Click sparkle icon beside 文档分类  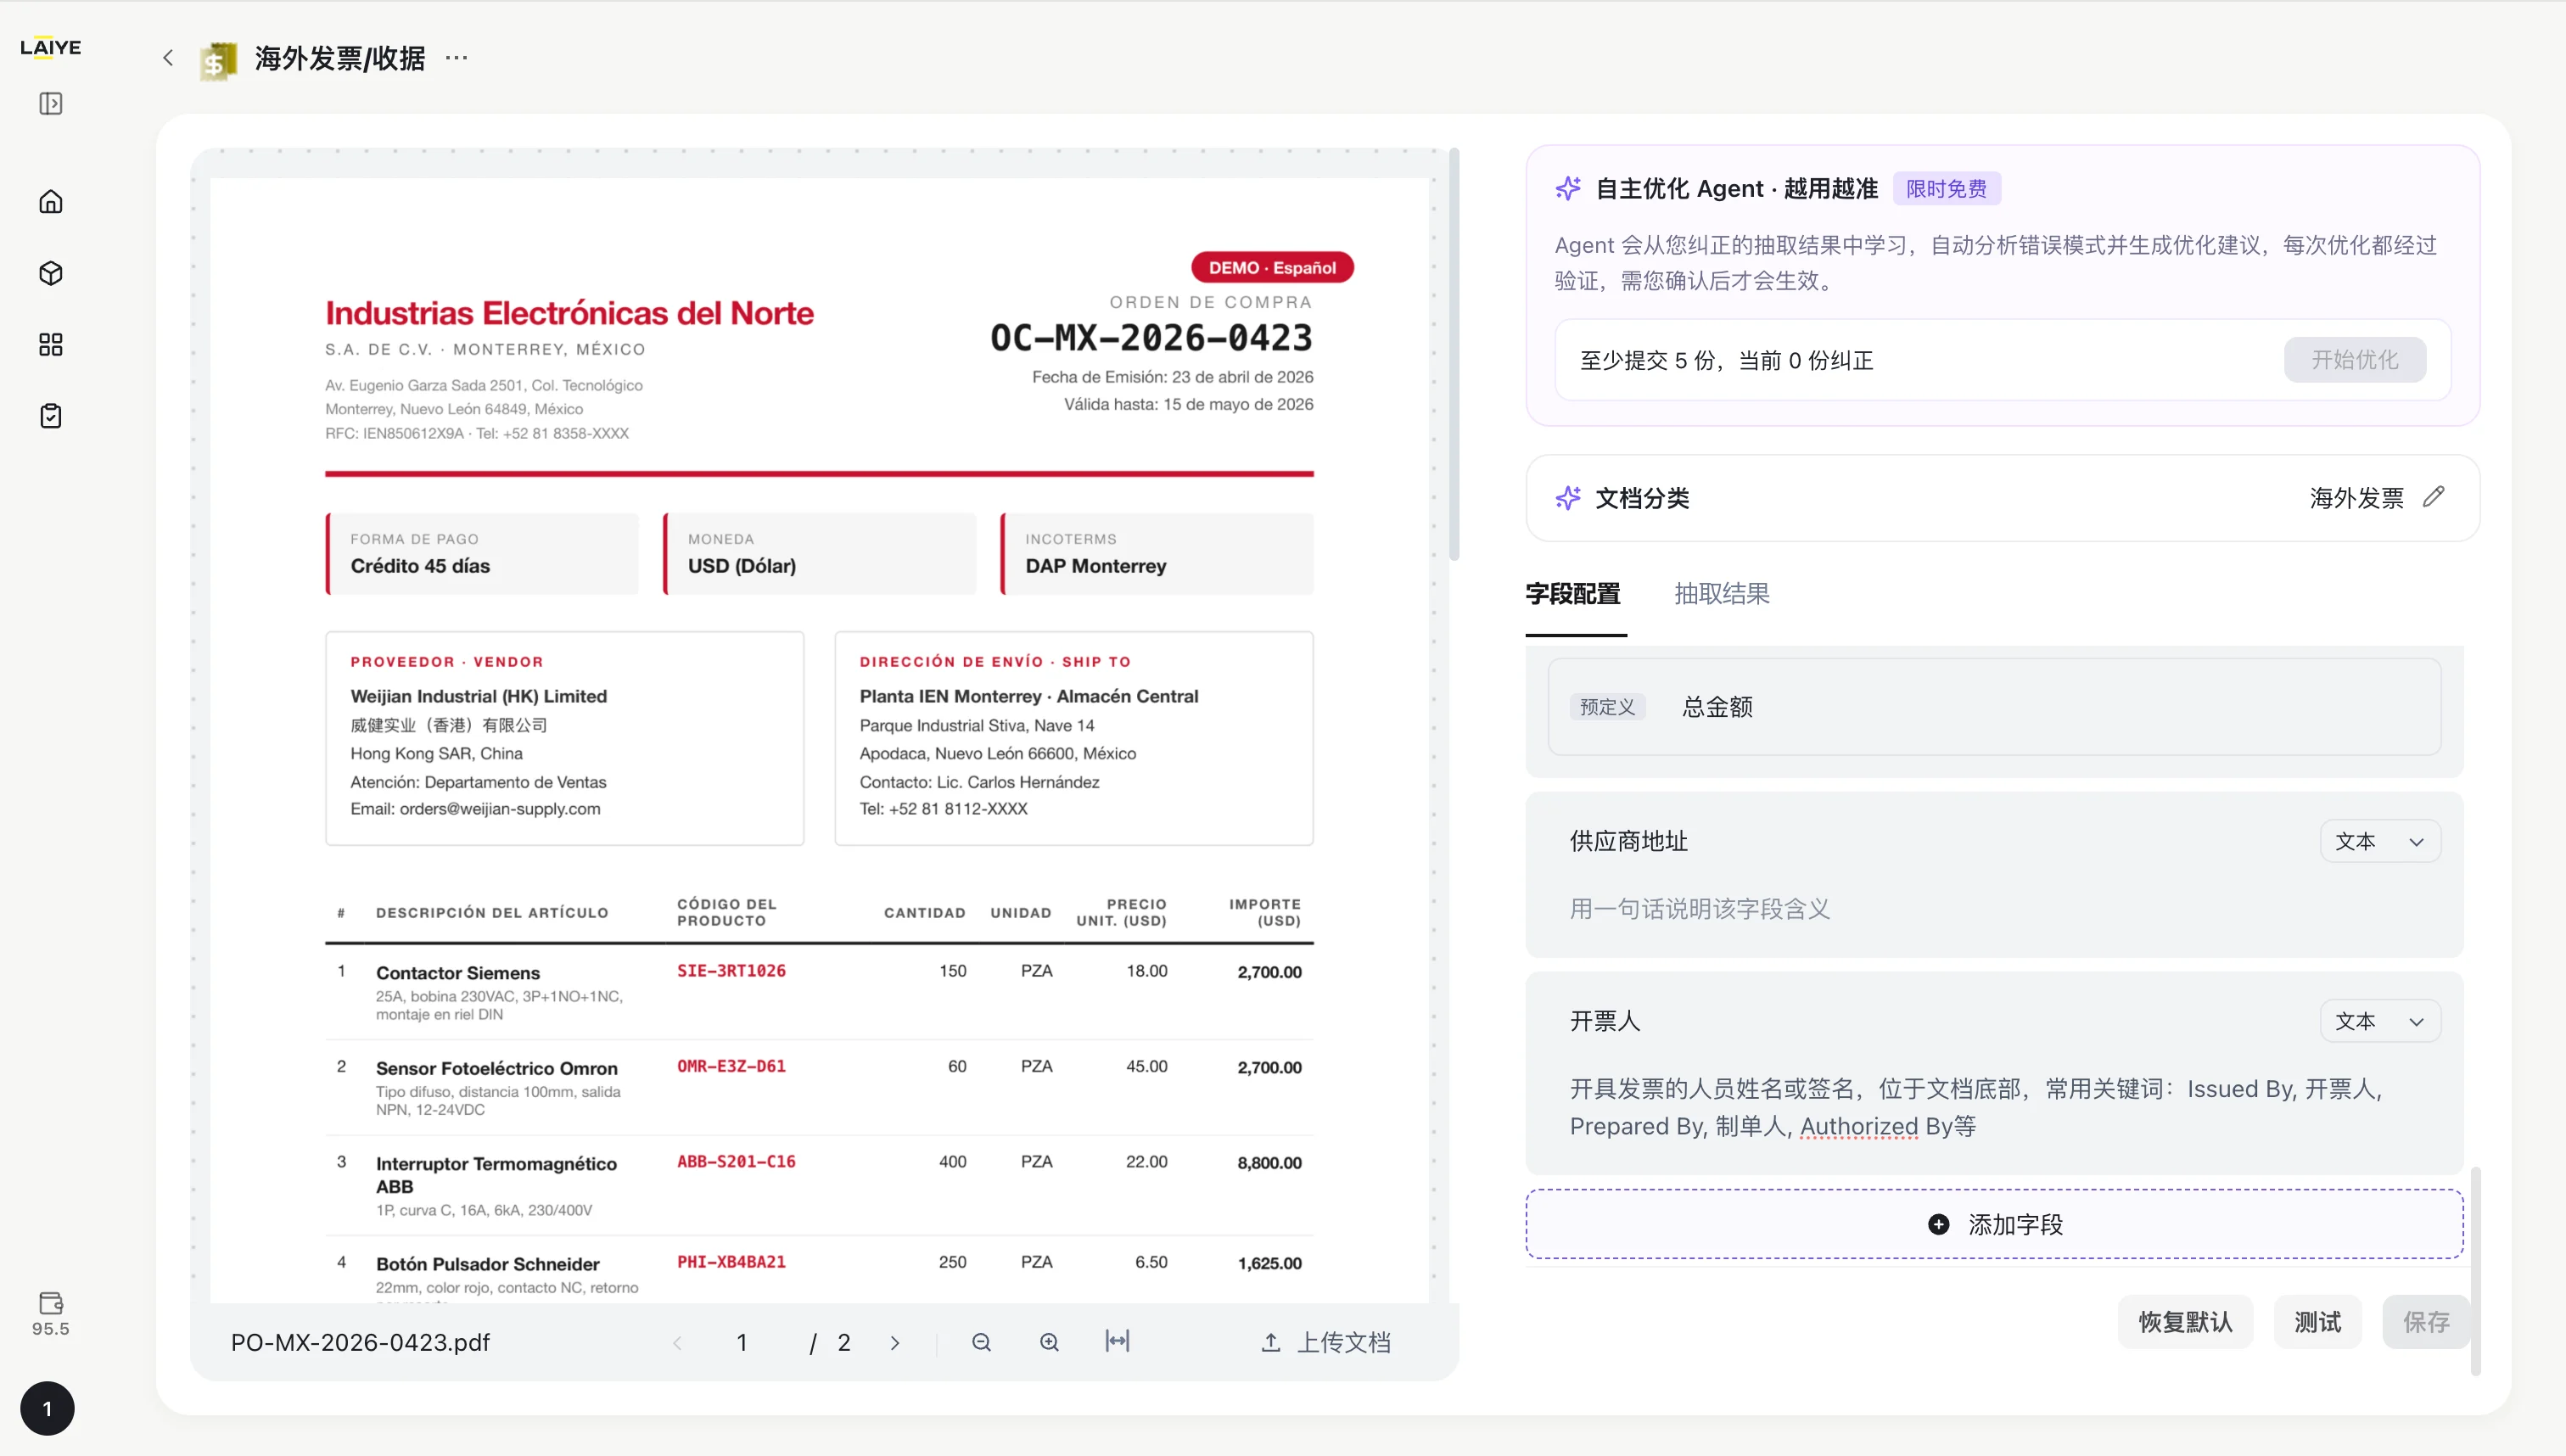1568,498
